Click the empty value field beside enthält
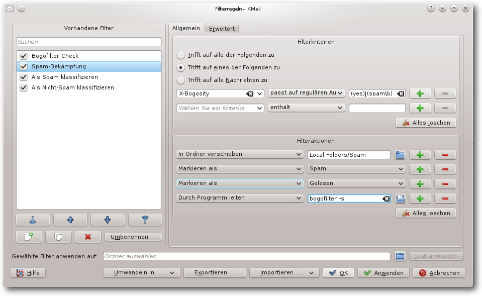Viewport: 482px width, 296px height. [377, 108]
